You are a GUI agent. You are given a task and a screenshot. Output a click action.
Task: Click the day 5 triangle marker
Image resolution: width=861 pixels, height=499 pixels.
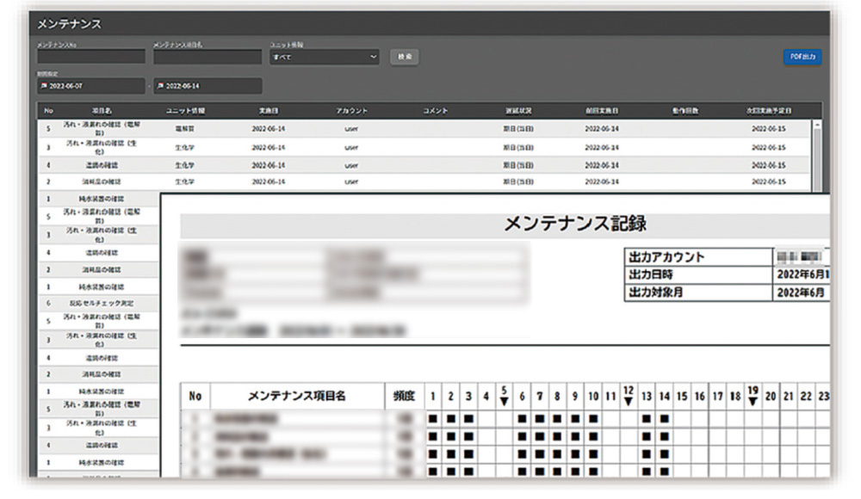click(x=504, y=401)
